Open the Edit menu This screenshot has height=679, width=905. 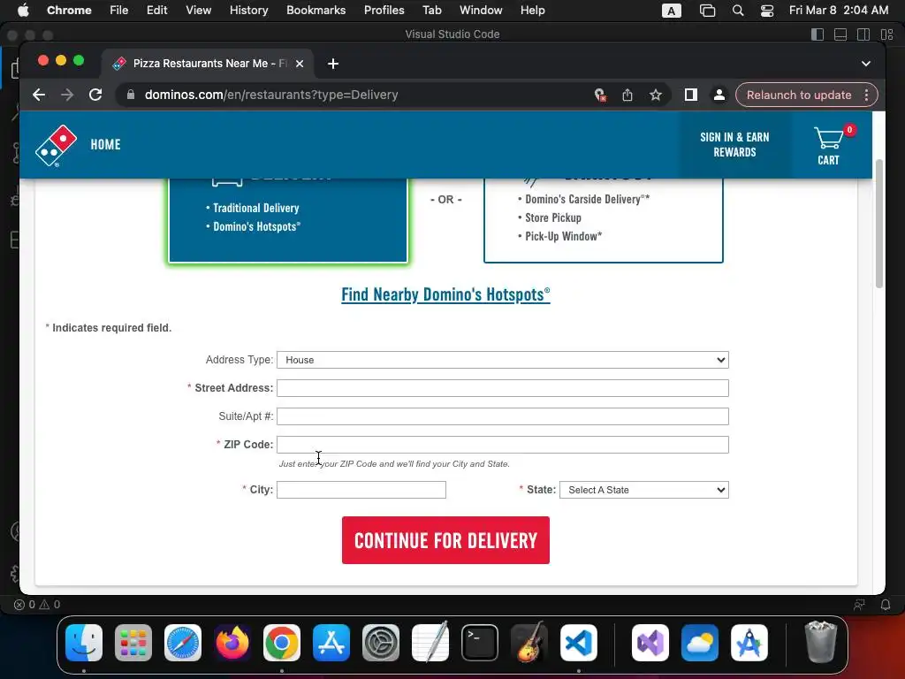tap(156, 11)
